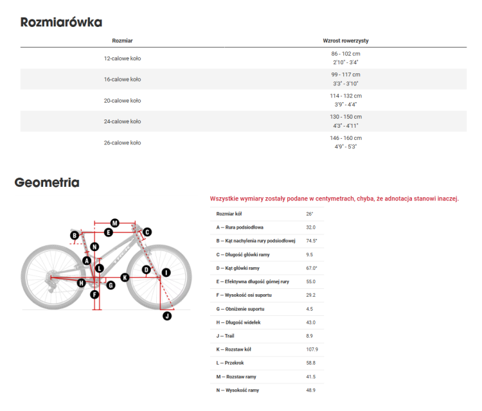Click the M marker on the bike diagram
The width and height of the screenshot is (482, 411).
(x=114, y=223)
